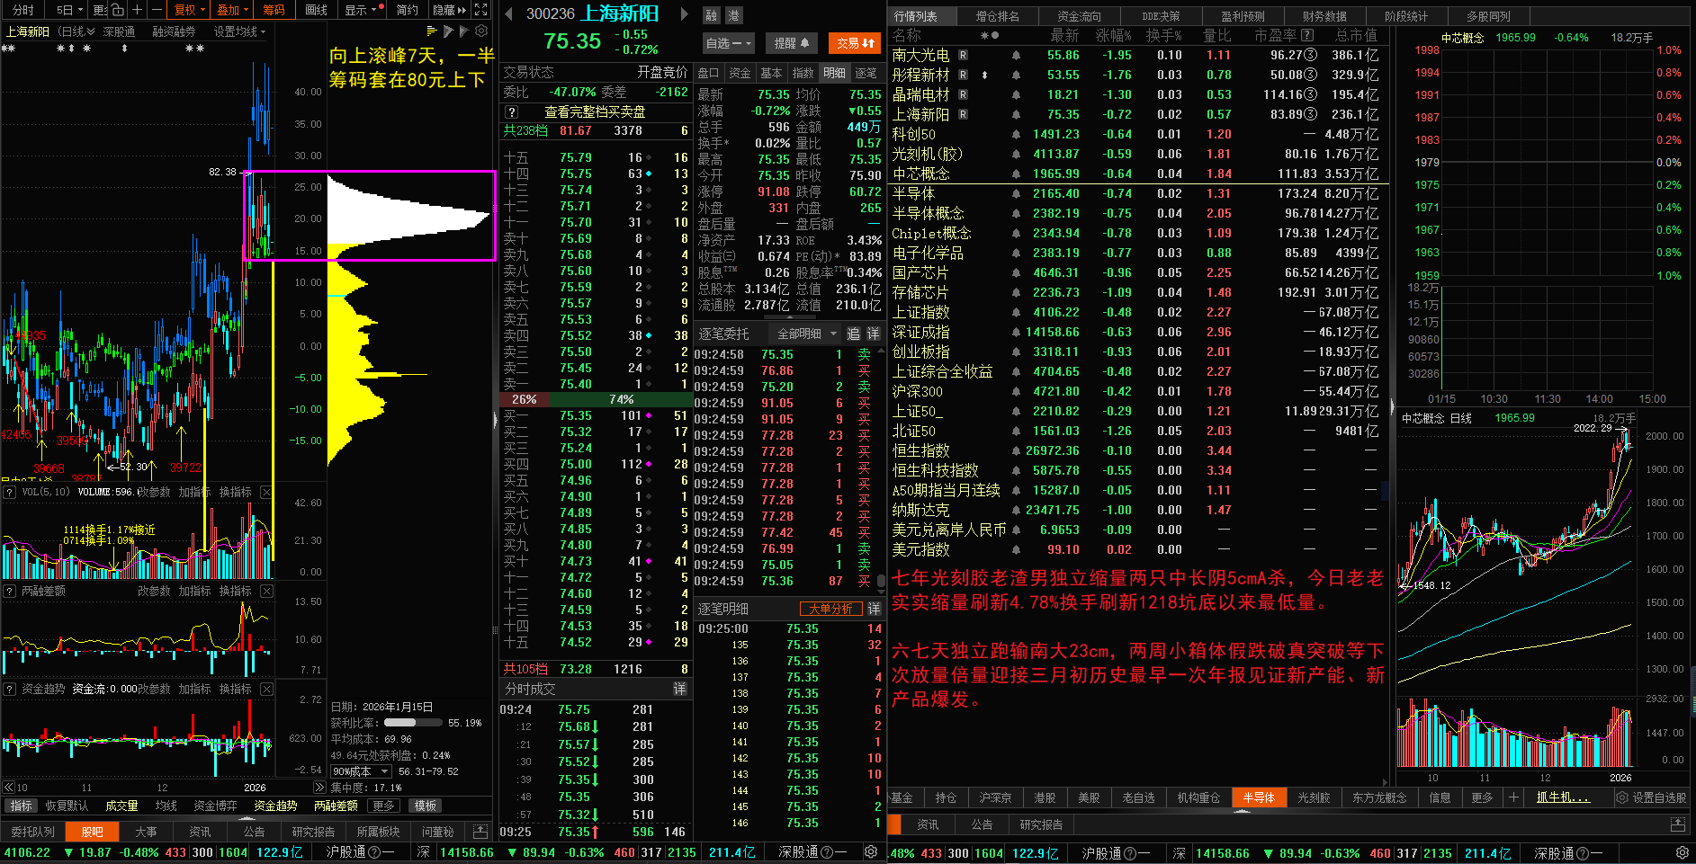Close the VOL indicator panel
Viewport: 1696px width, 864px height.
click(x=266, y=492)
